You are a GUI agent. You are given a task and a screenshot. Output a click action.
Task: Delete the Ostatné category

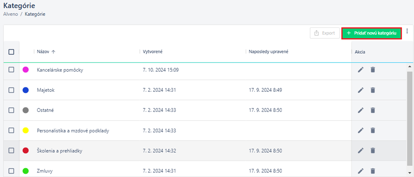(372, 110)
